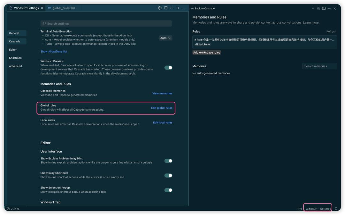
Task: Click the split editor layout icon
Action: pyautogui.click(x=166, y=8)
